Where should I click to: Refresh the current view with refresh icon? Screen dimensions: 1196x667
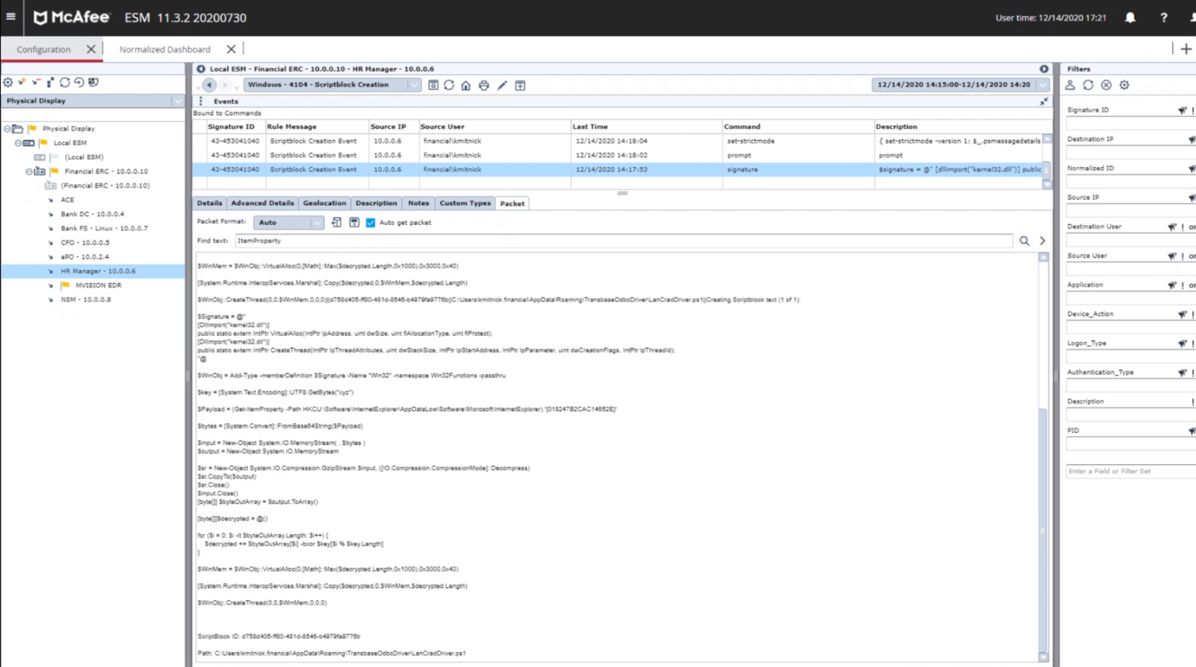(448, 85)
